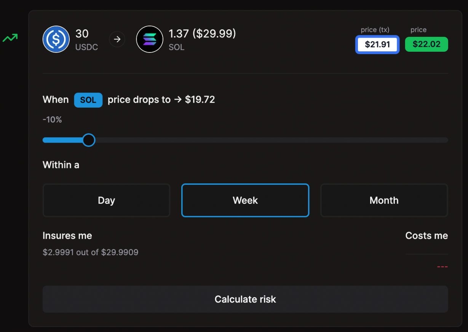Click the circular arrow swap icon

[x=117, y=39]
